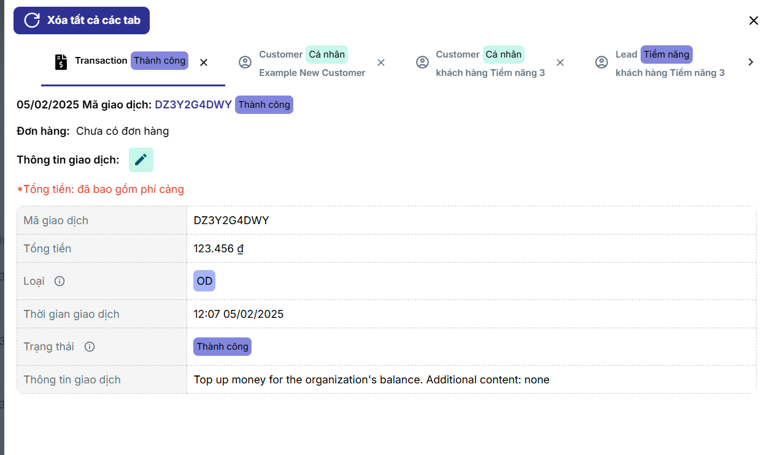This screenshot has height=455, width=767.
Task: Open transaction code link DZ3Y2G4DWY
Action: pyautogui.click(x=193, y=105)
